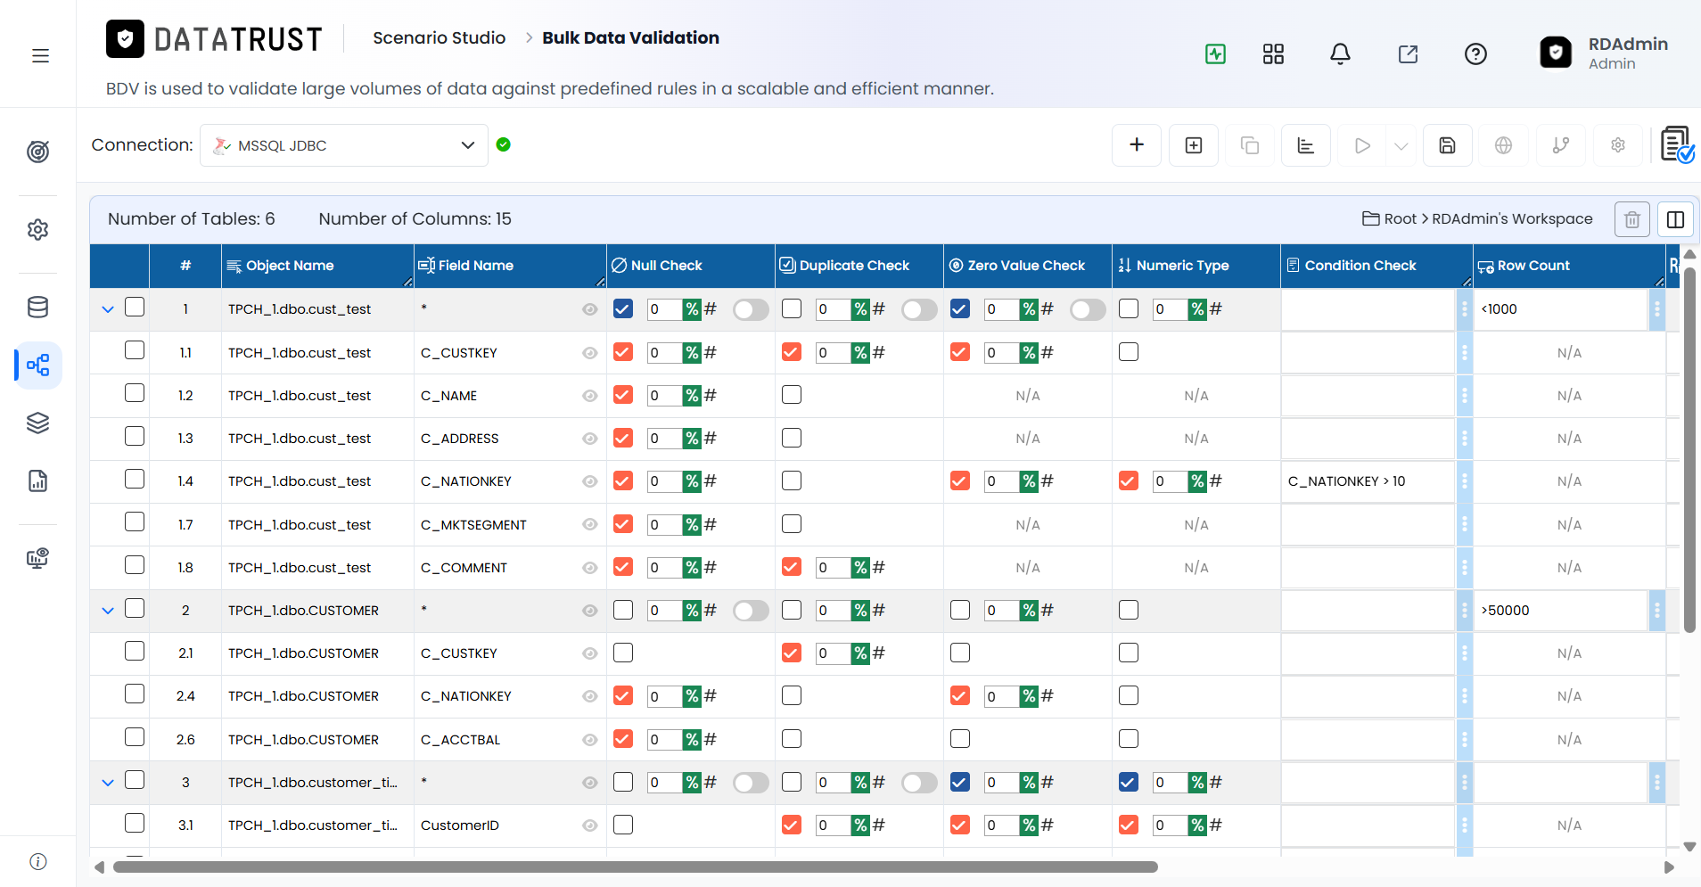Click the trash delete icon
This screenshot has height=887, width=1701.
[1631, 219]
